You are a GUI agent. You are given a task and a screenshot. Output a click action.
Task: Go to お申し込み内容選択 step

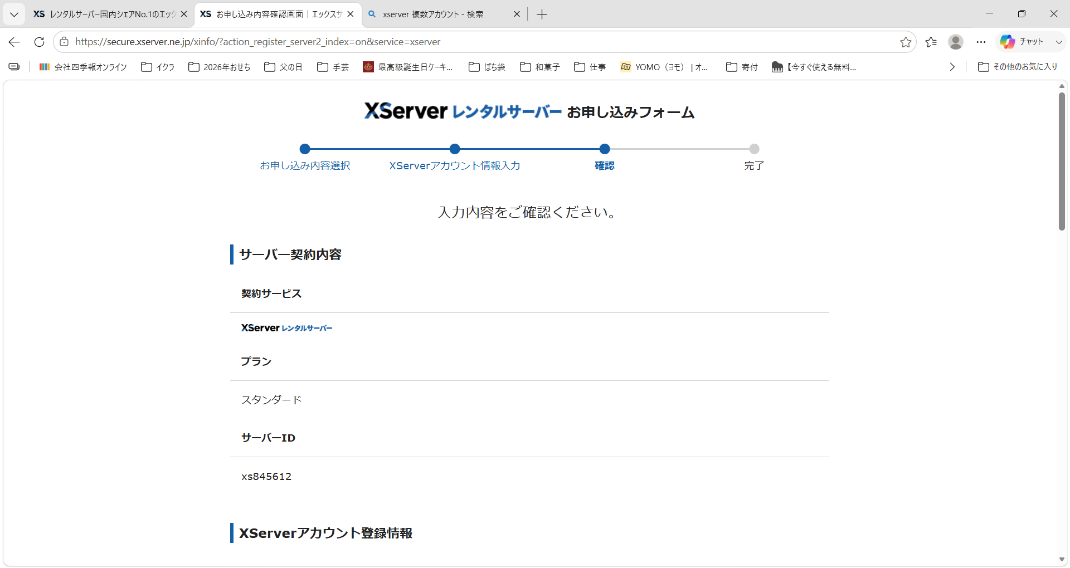pyautogui.click(x=305, y=165)
